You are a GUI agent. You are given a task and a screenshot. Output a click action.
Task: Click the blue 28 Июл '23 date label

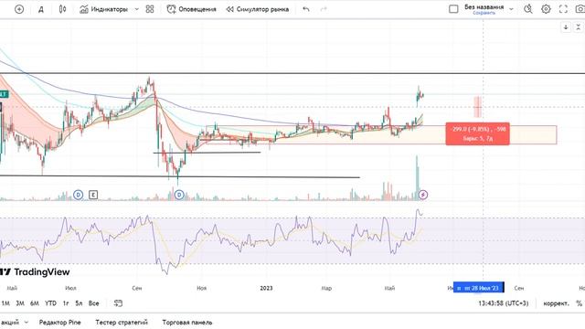click(x=479, y=288)
